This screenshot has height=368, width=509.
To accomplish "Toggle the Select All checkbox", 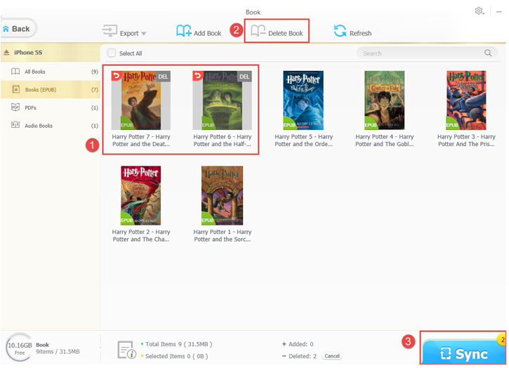I will (112, 53).
